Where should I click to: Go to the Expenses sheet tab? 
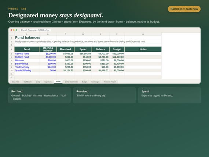[48, 82]
